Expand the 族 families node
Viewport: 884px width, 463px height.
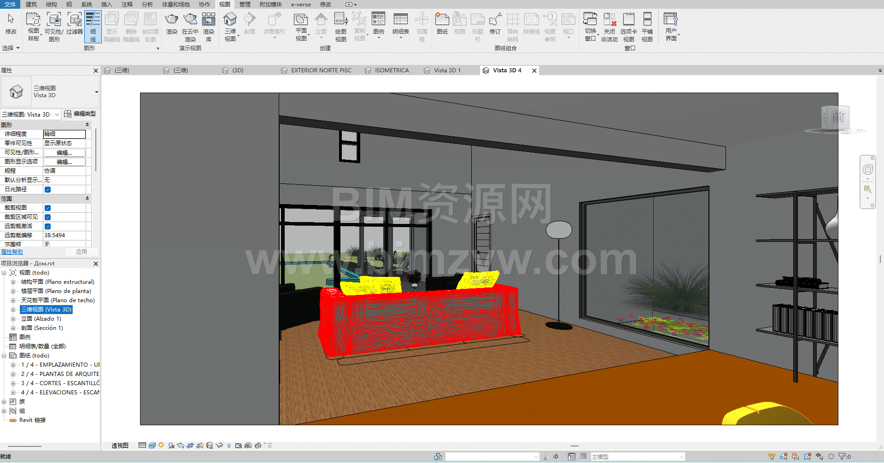click(4, 402)
